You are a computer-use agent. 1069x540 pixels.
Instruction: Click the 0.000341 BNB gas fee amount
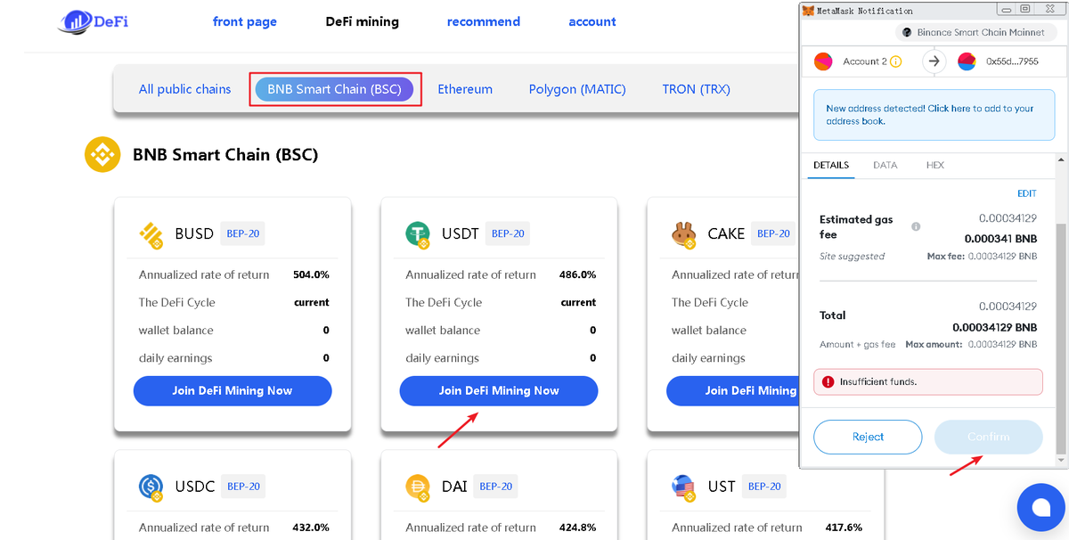[1000, 239]
